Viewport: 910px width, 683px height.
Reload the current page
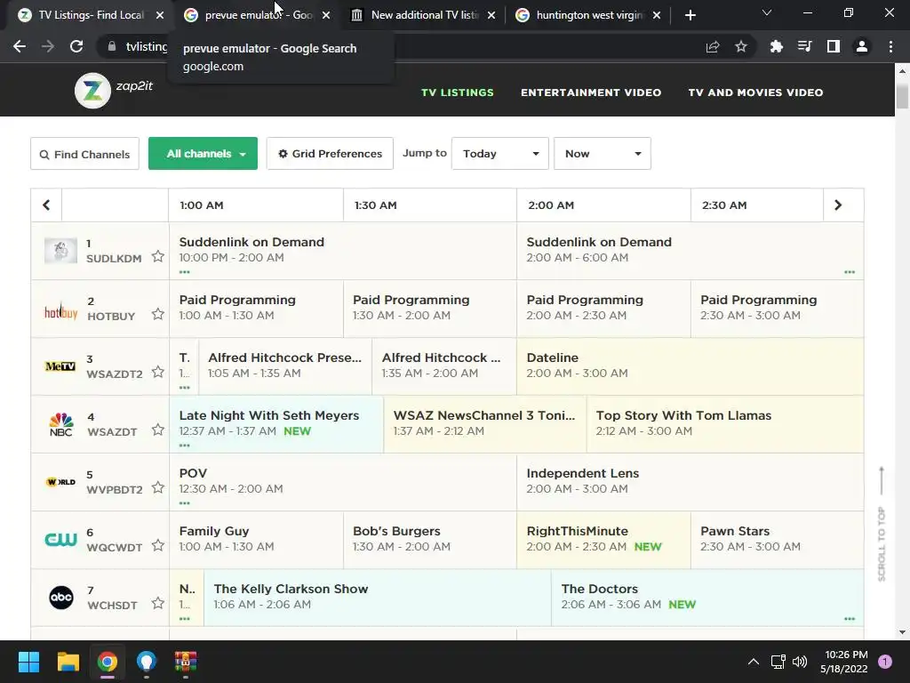click(76, 46)
